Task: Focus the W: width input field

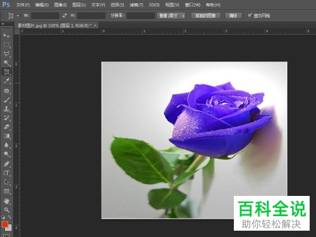Action: tap(45, 16)
